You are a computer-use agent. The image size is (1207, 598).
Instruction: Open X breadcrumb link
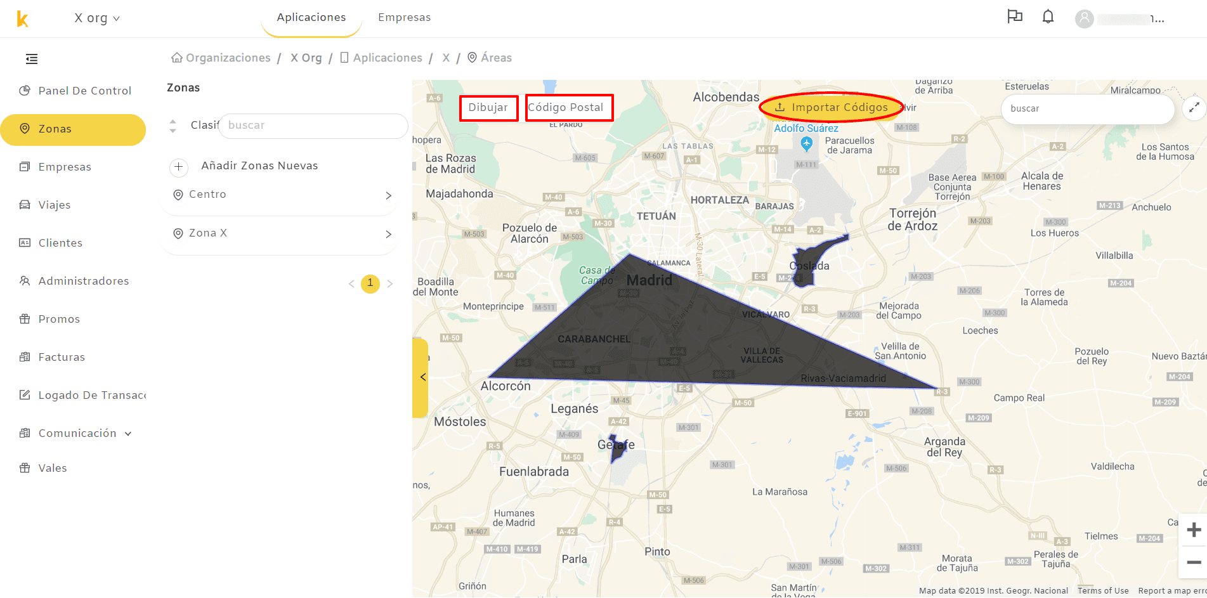point(446,58)
